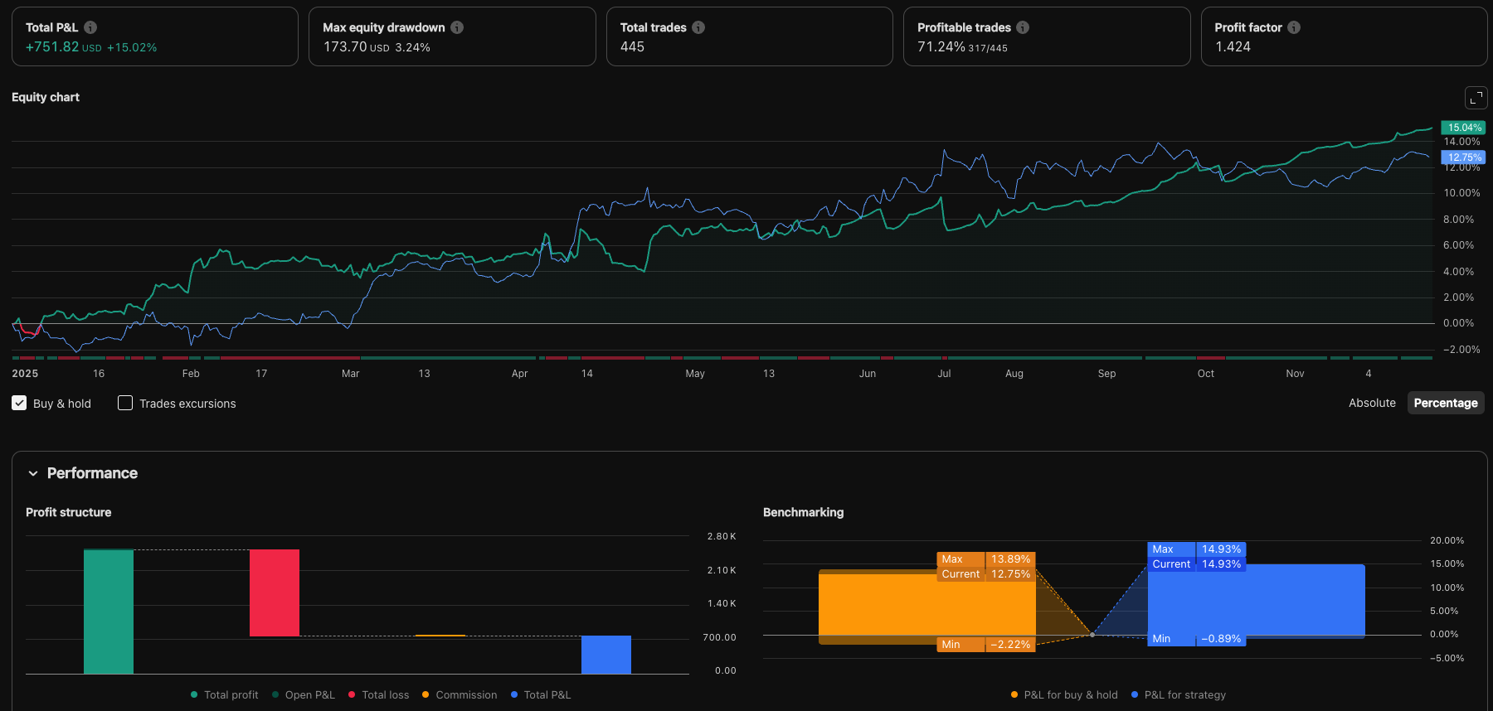The width and height of the screenshot is (1493, 711).
Task: Click the info icon beside Total P&L
Action: pyautogui.click(x=90, y=27)
